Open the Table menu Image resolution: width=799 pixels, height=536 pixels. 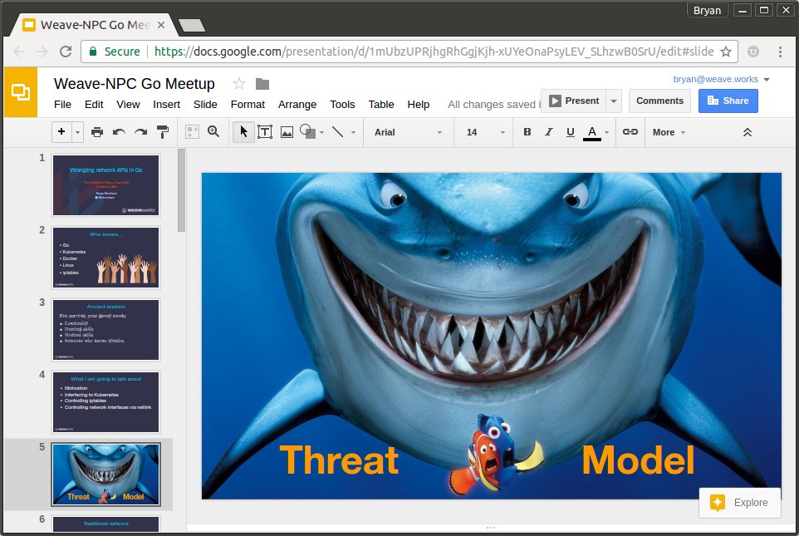point(381,105)
